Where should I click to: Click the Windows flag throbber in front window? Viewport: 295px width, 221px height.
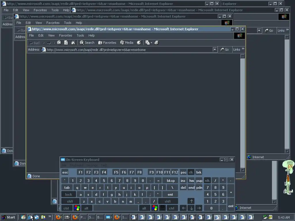pyautogui.click(x=239, y=35)
